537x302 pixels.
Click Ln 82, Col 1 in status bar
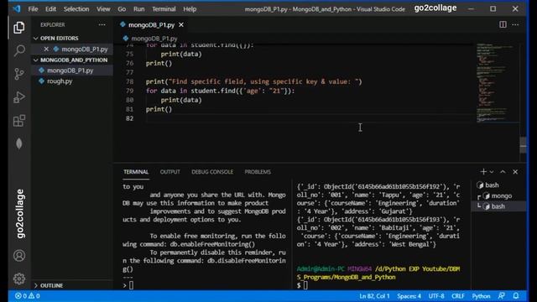click(374, 296)
